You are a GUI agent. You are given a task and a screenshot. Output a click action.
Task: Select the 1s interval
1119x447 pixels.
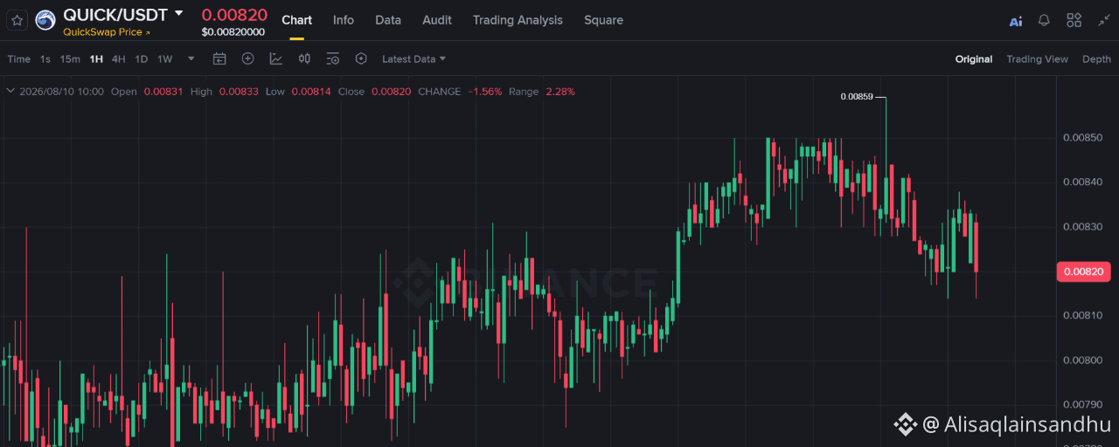[x=45, y=59]
